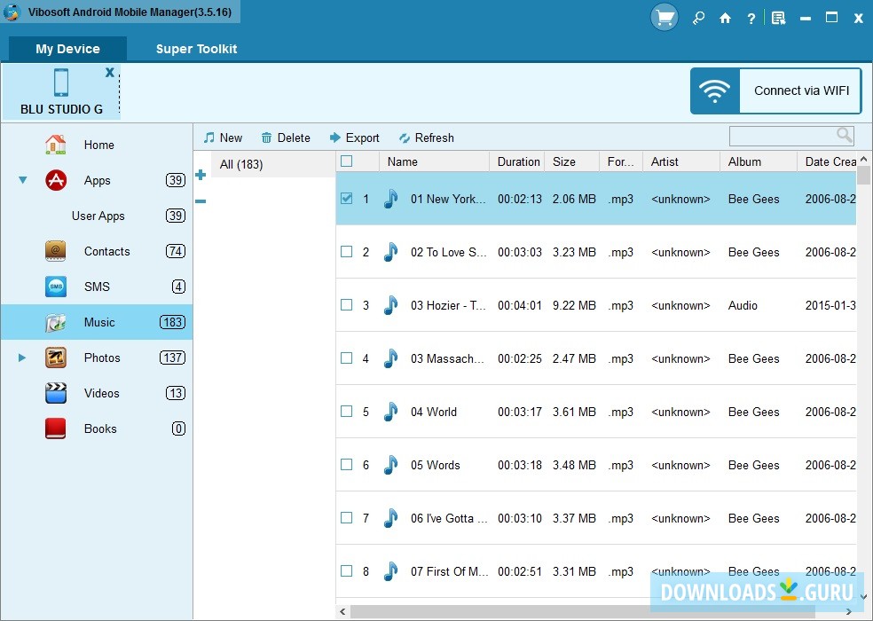Check the select-all checkbox in table header
Screen dimensions: 873x621
[346, 161]
